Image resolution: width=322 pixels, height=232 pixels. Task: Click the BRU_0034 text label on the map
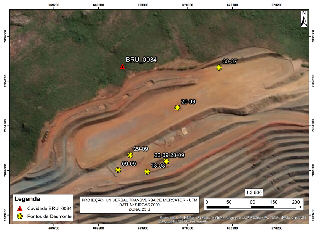[x=141, y=60]
